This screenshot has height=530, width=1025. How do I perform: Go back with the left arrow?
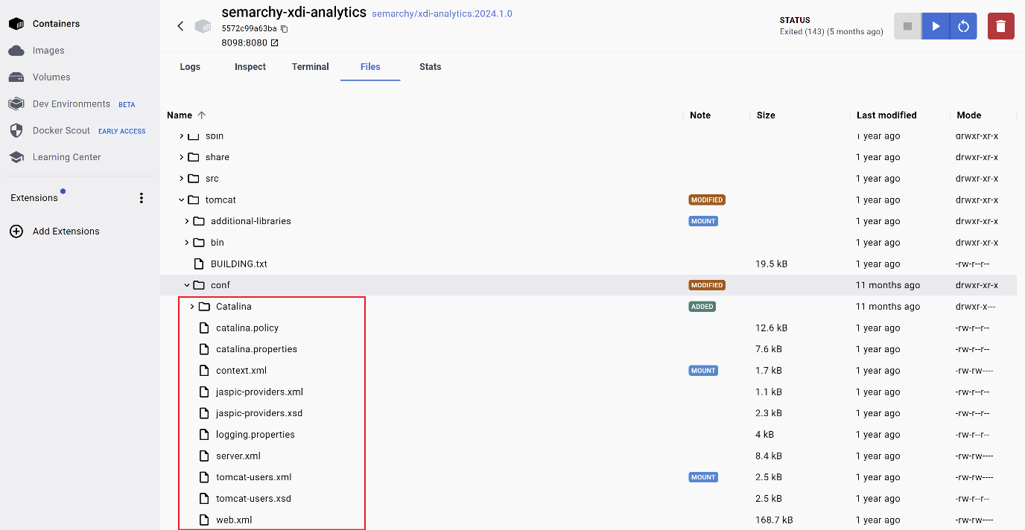(x=180, y=26)
